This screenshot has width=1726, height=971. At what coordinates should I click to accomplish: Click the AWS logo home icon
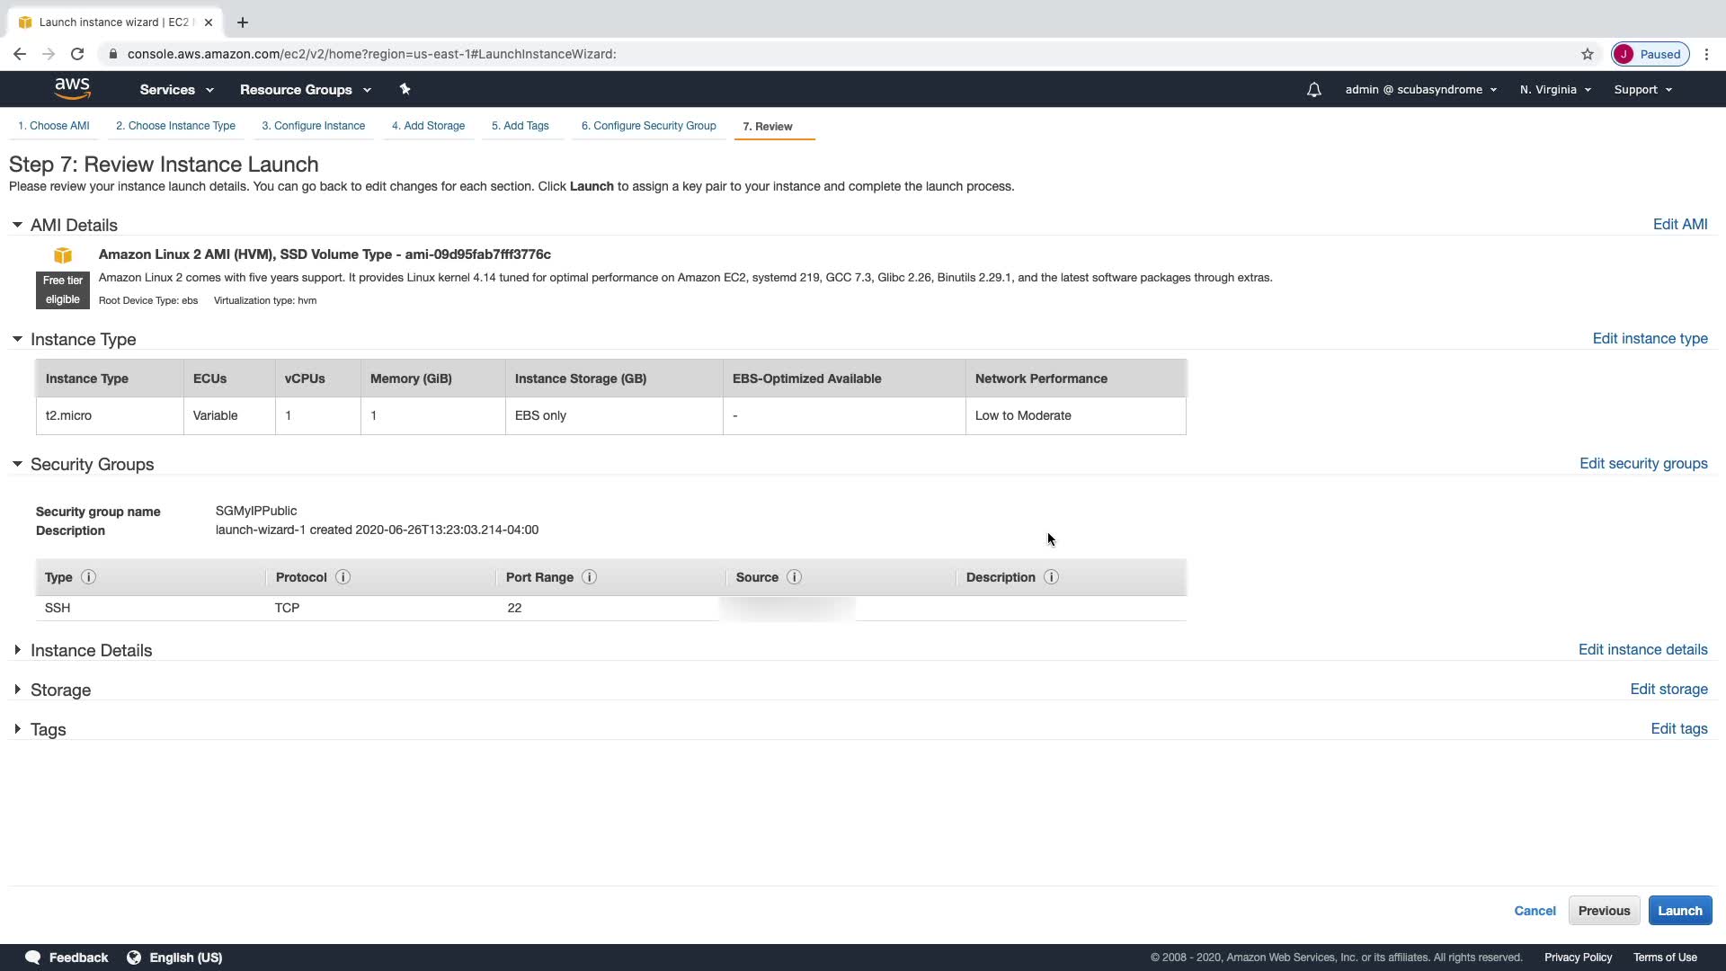72,88
